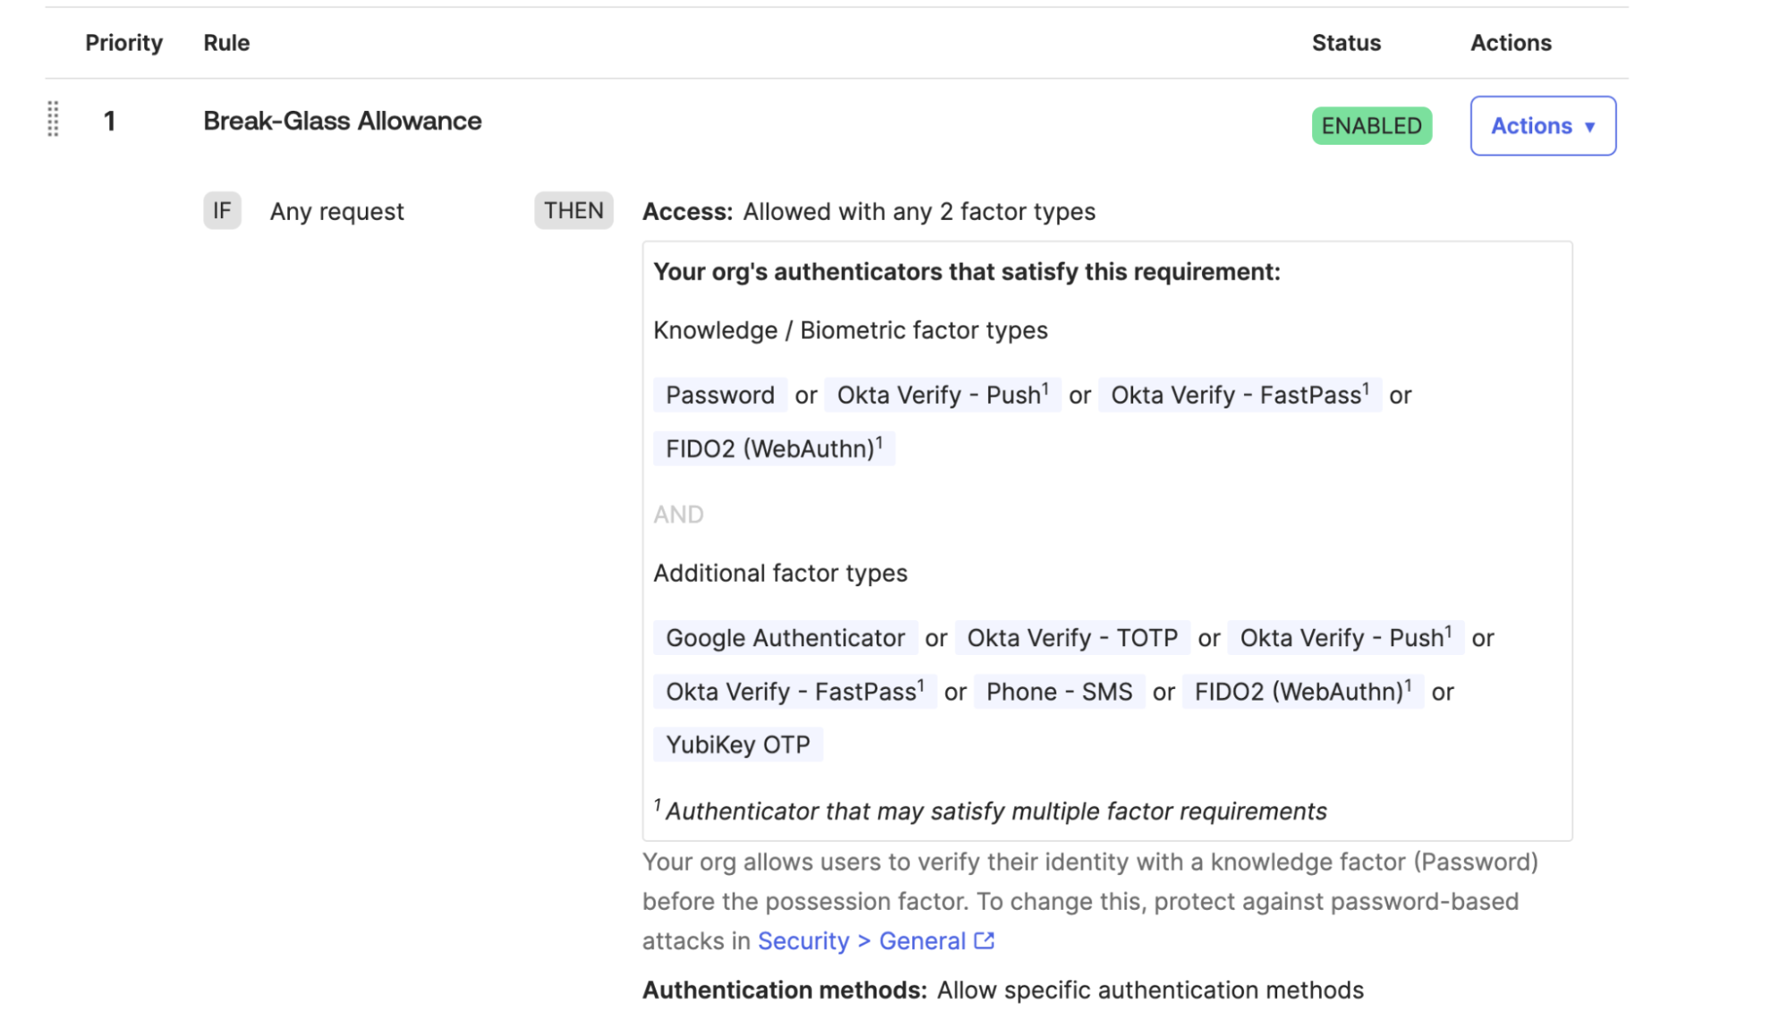Click the Status column header
Image resolution: width=1788 pixels, height=1025 pixels.
pos(1345,43)
